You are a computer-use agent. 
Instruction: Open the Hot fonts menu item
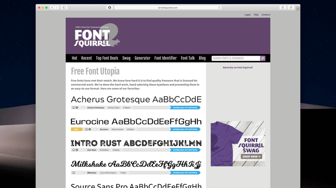(x=74, y=58)
